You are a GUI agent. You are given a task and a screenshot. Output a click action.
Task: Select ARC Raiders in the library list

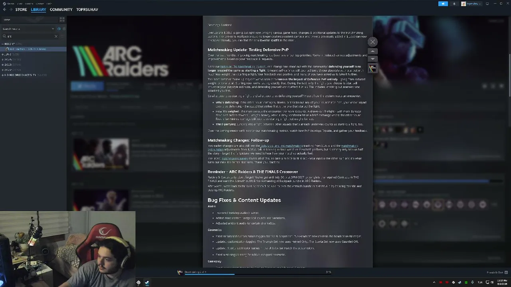34,49
